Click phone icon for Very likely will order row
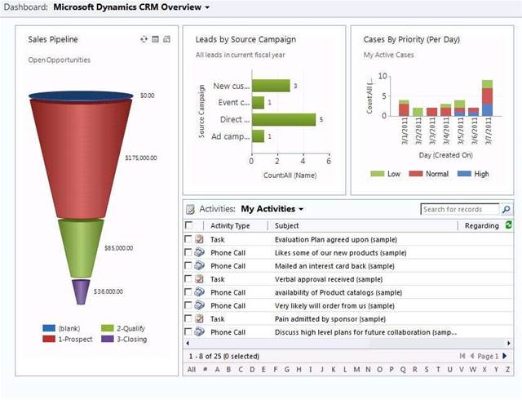Screen dimensions: 522x400 [199, 305]
